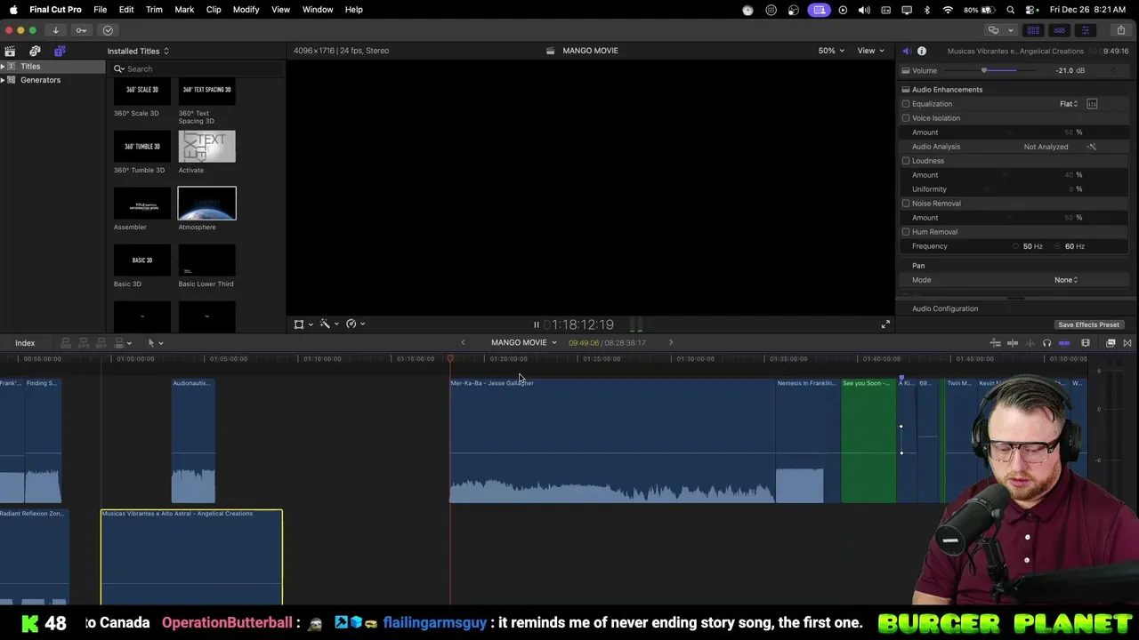The image size is (1139, 640).
Task: Click the timeline Index button
Action: tap(25, 343)
